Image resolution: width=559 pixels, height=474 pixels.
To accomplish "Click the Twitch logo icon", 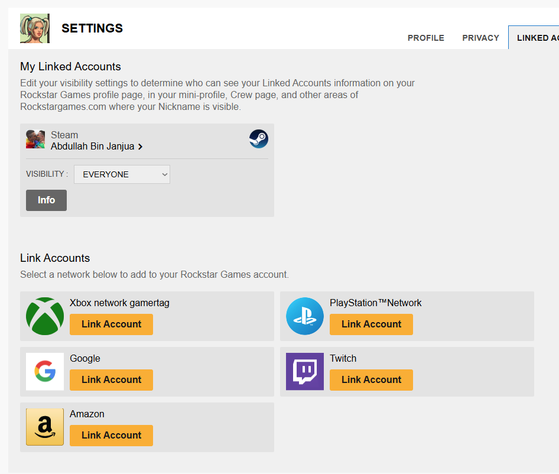I will point(305,371).
